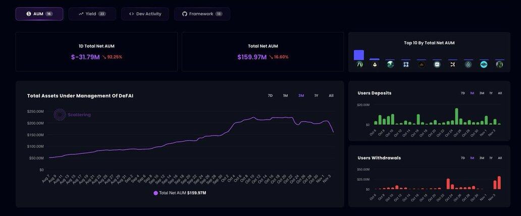Show All time range on main AUM chart
521x216 pixels.
331,95
